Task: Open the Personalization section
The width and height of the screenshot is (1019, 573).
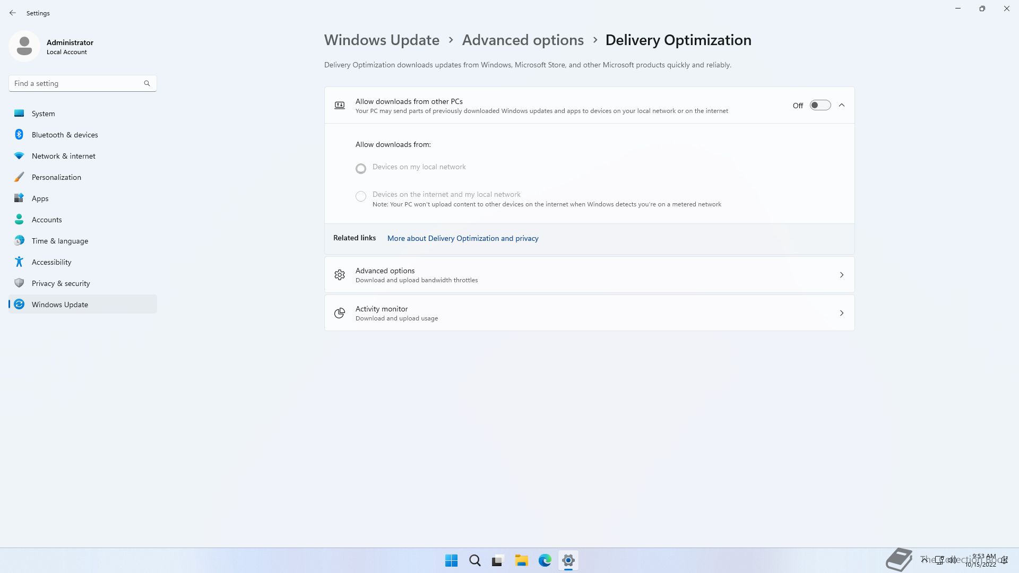Action: (x=56, y=177)
